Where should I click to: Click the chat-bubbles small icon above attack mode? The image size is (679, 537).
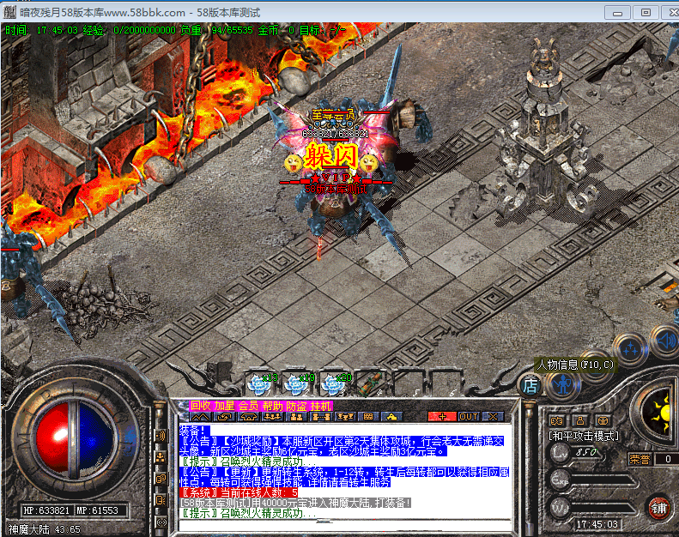[557, 420]
